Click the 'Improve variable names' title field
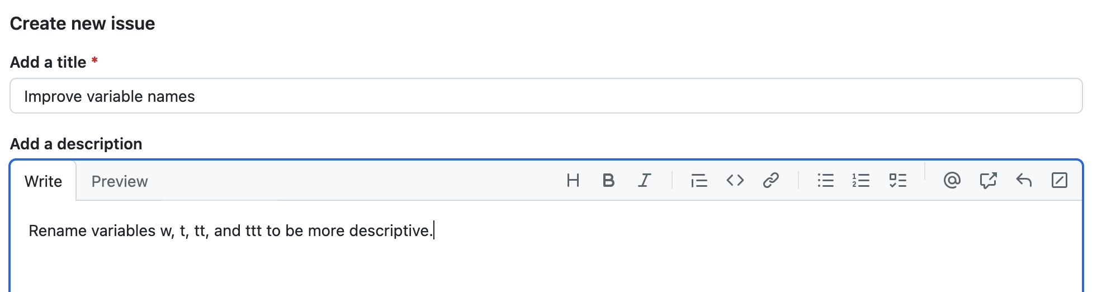Viewport: 1097px width, 292px height. click(x=546, y=96)
